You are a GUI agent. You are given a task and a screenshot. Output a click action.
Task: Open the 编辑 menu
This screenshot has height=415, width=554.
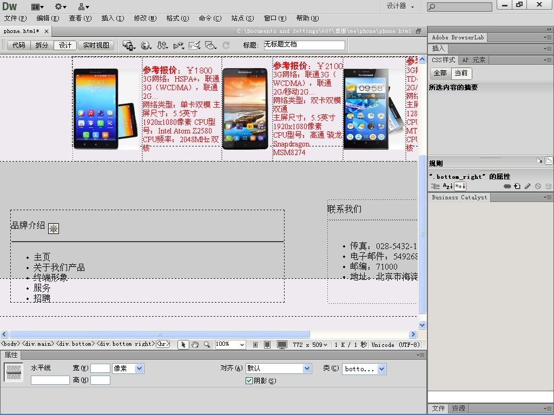point(48,18)
